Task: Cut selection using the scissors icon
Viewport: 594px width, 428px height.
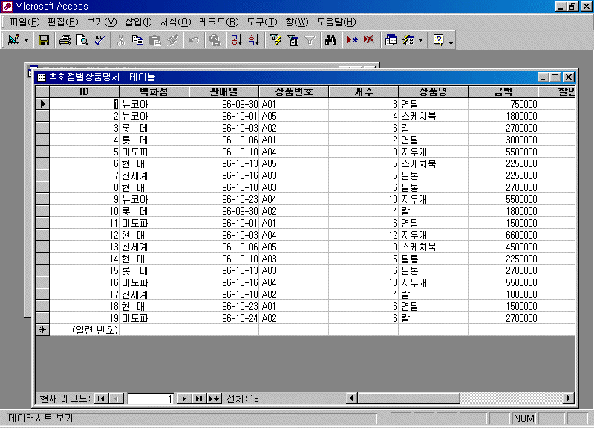Action: click(x=121, y=40)
